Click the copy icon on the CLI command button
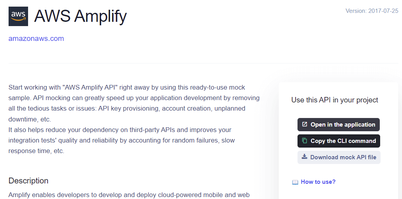Image resolution: width=402 pixels, height=199 pixels. pos(305,141)
